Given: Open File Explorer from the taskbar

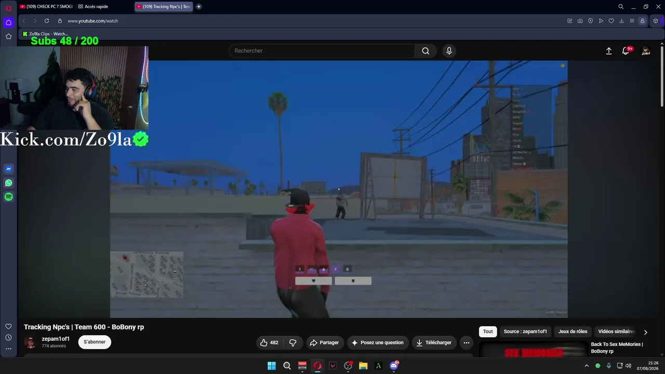Looking at the screenshot, I should coord(363,366).
